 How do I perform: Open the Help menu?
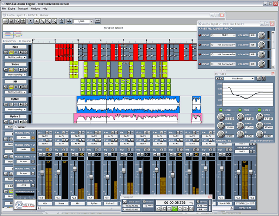[45, 8]
